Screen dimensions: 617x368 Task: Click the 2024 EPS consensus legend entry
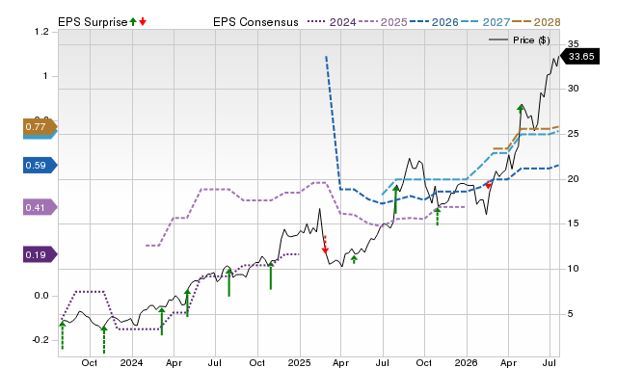pos(332,22)
